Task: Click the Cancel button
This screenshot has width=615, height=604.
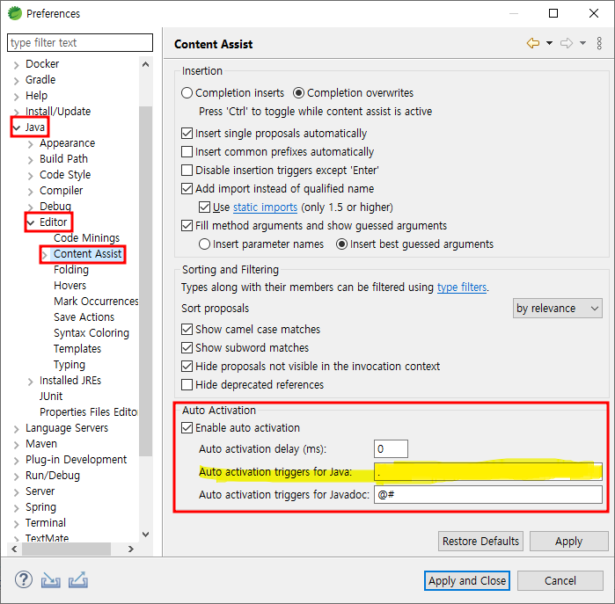Action: tap(560, 580)
